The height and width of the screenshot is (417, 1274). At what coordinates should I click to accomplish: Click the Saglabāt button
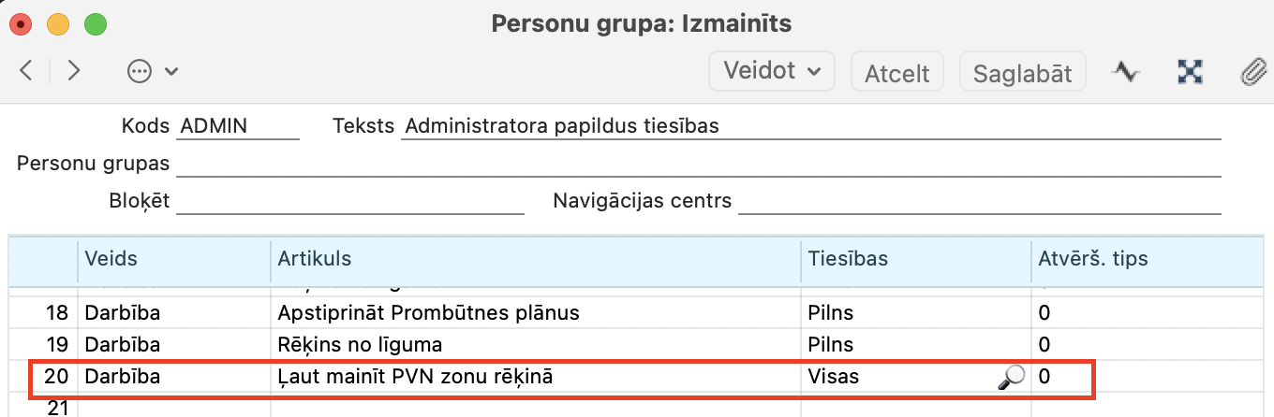point(1022,72)
